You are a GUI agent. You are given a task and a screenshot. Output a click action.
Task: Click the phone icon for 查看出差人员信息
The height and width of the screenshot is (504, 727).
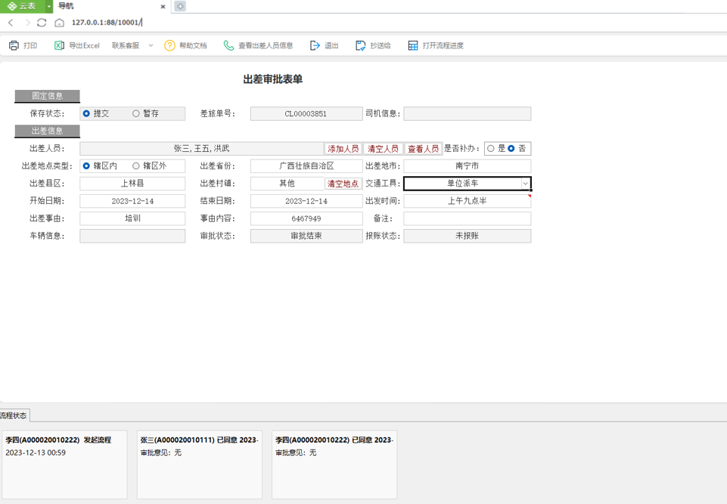coord(228,45)
